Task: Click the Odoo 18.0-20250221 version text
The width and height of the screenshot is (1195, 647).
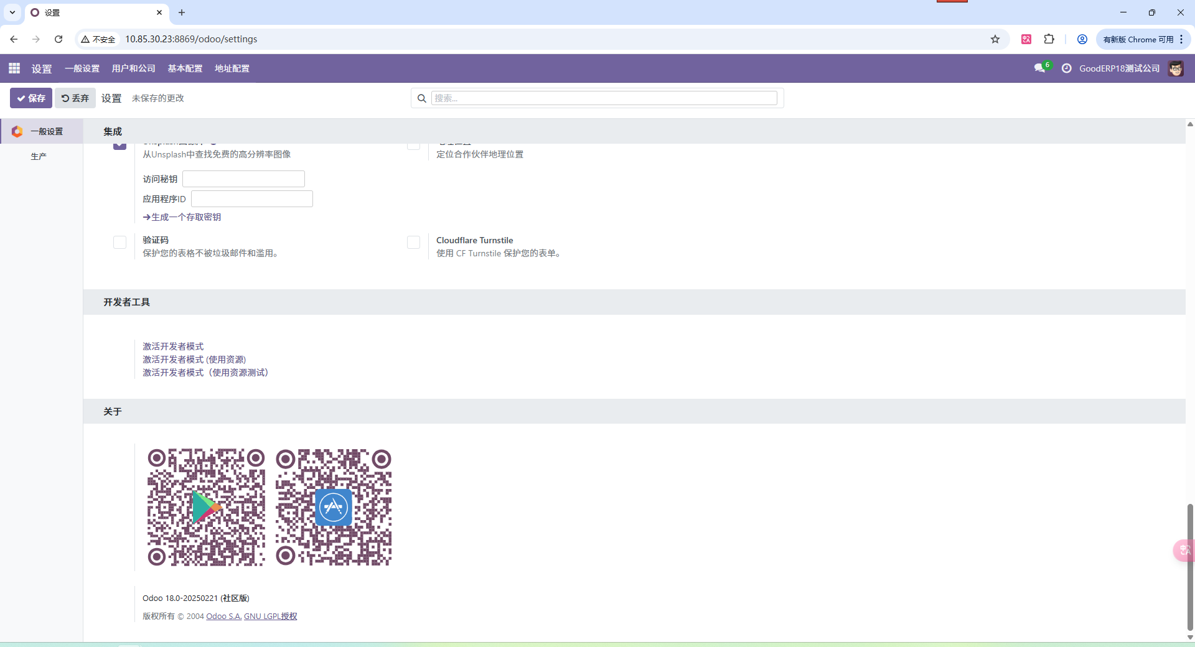Action: (x=196, y=598)
